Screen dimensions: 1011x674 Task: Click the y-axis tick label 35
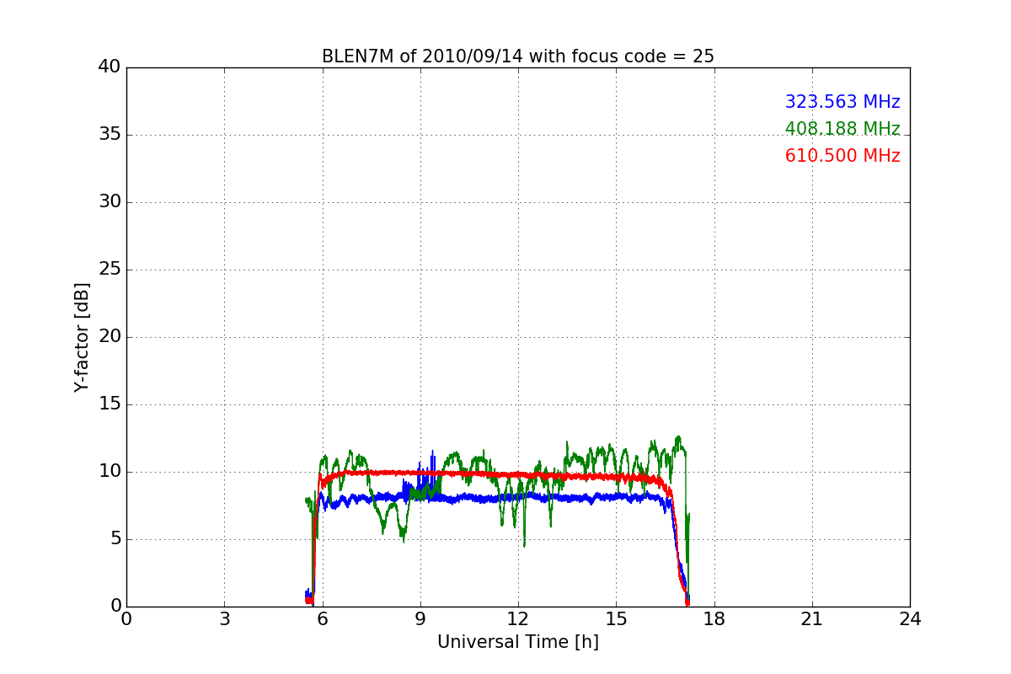pos(110,135)
